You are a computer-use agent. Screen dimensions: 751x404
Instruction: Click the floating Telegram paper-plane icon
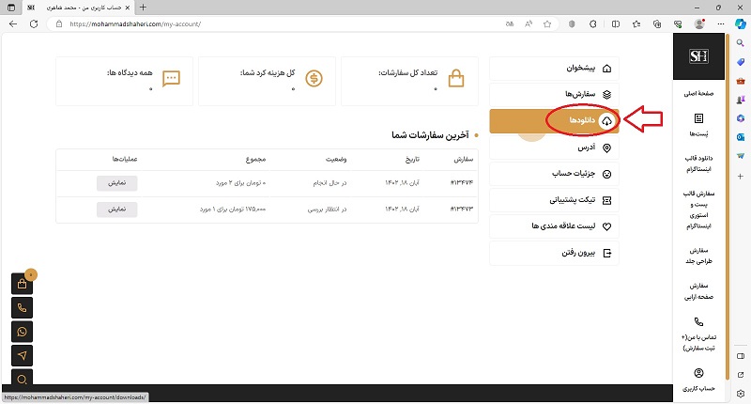23,354
